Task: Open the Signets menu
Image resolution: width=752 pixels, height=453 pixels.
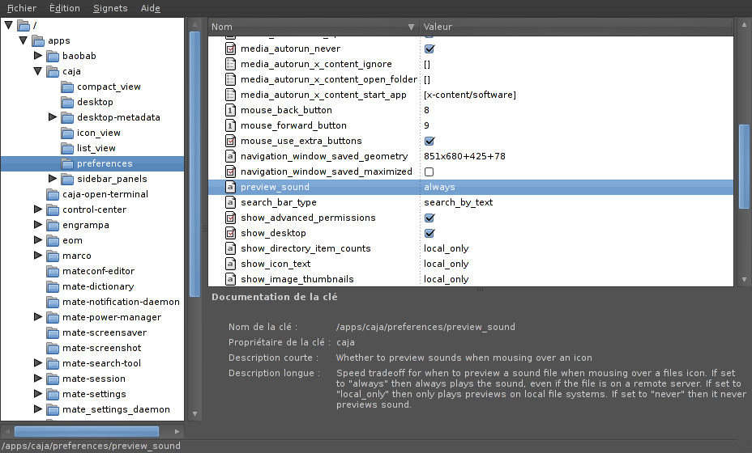Action: pos(110,8)
